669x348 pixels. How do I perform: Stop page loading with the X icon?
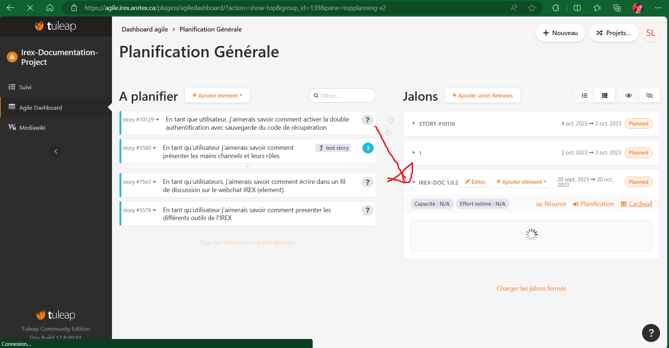(x=30, y=8)
